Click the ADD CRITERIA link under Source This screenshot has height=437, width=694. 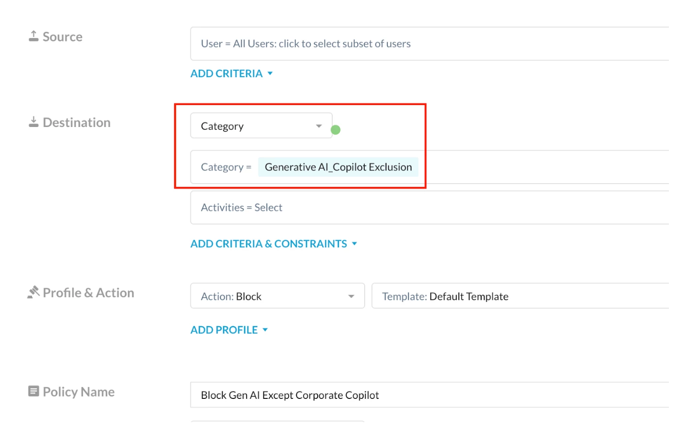click(226, 73)
